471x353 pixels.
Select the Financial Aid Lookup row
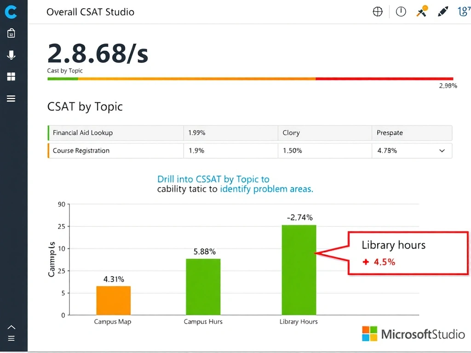[250, 133]
